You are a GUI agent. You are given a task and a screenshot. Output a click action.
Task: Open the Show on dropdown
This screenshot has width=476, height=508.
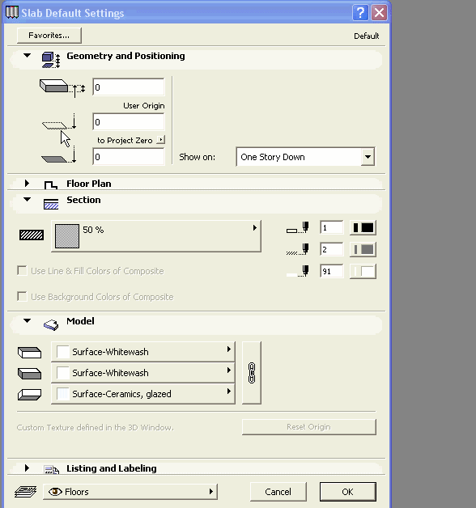(305, 157)
